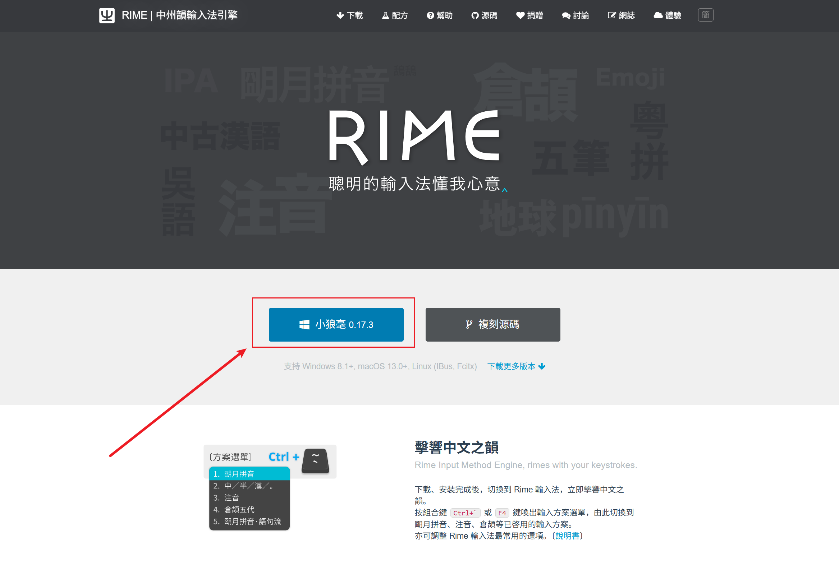Click the blue caret below the slogan
Viewport: 839px width, 579px height.
click(504, 190)
